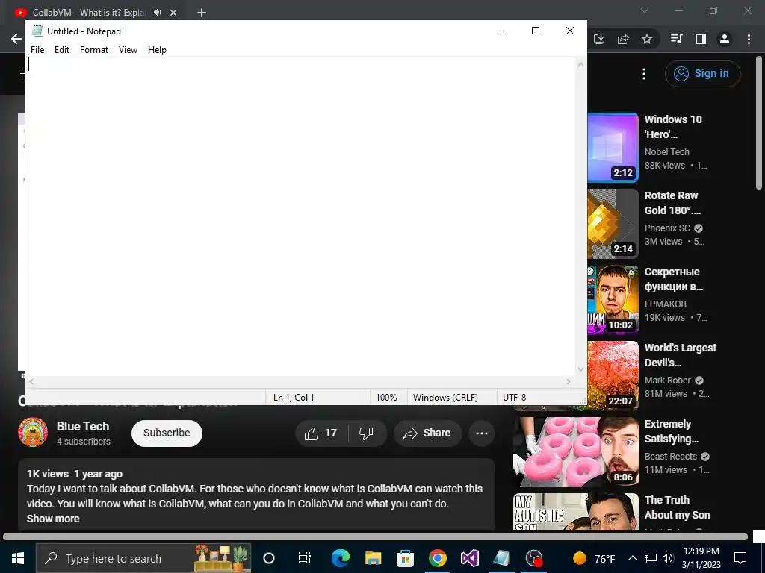Open the Notepad File menu
The width and height of the screenshot is (765, 573).
[37, 50]
